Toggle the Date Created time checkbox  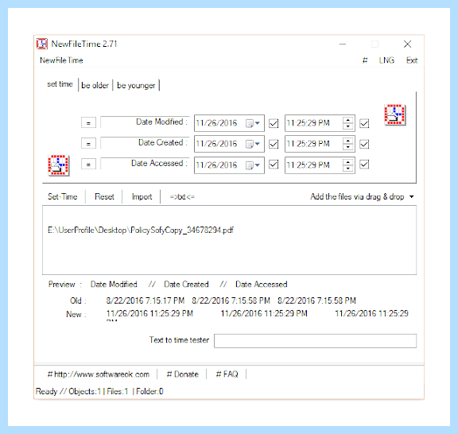click(x=364, y=144)
